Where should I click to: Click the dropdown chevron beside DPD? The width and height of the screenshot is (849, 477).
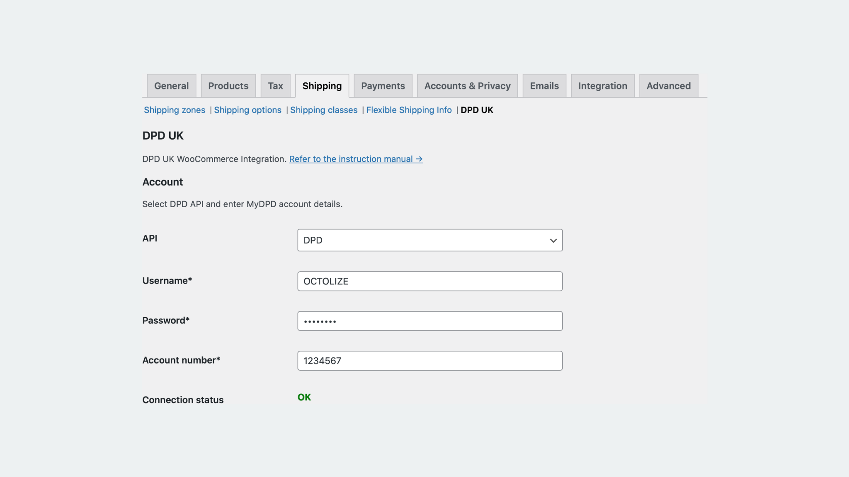pyautogui.click(x=553, y=240)
